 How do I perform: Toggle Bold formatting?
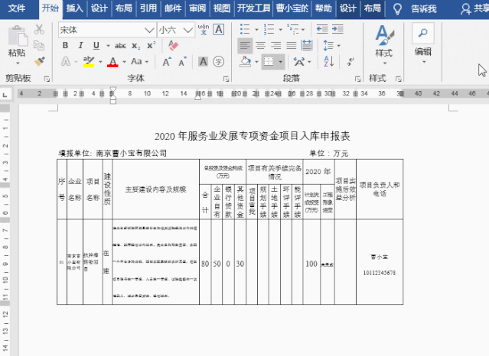click(x=66, y=45)
